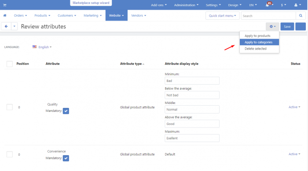Click the Attribute display style header

coord(181,64)
